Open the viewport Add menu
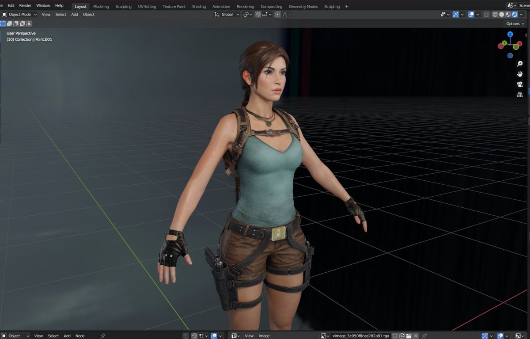Image resolution: width=530 pixels, height=339 pixels. [x=75, y=15]
